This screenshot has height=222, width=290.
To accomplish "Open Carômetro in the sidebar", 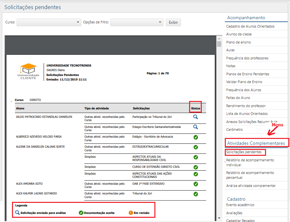I will (x=234, y=129).
